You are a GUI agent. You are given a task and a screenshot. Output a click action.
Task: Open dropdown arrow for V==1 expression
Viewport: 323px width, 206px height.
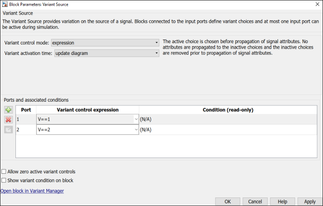136,119
